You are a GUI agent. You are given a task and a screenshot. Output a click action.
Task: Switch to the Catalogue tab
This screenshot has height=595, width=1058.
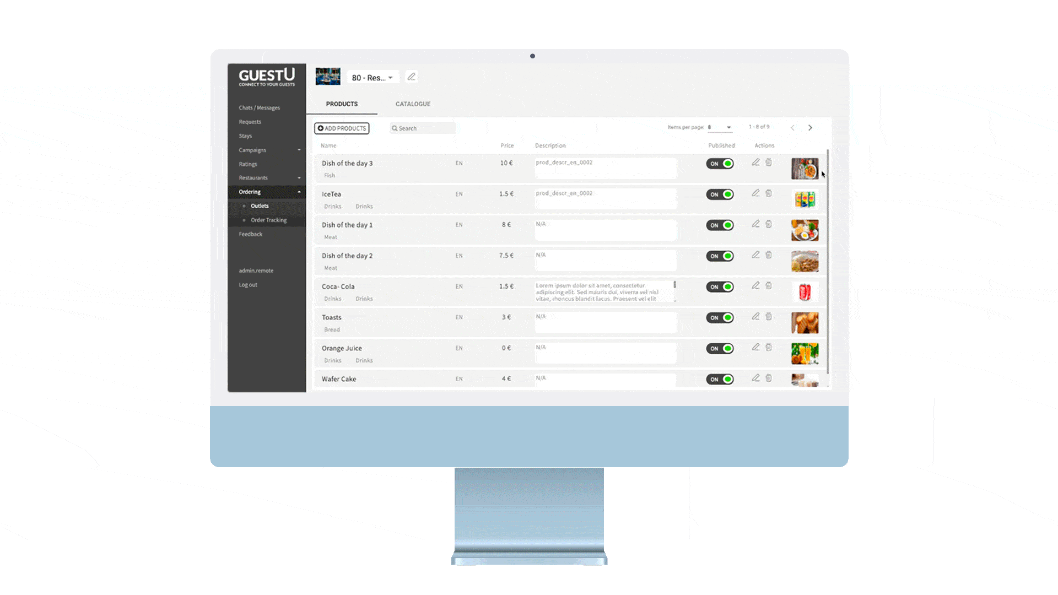coord(413,104)
